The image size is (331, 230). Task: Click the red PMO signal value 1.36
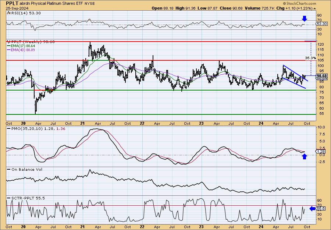click(x=61, y=129)
